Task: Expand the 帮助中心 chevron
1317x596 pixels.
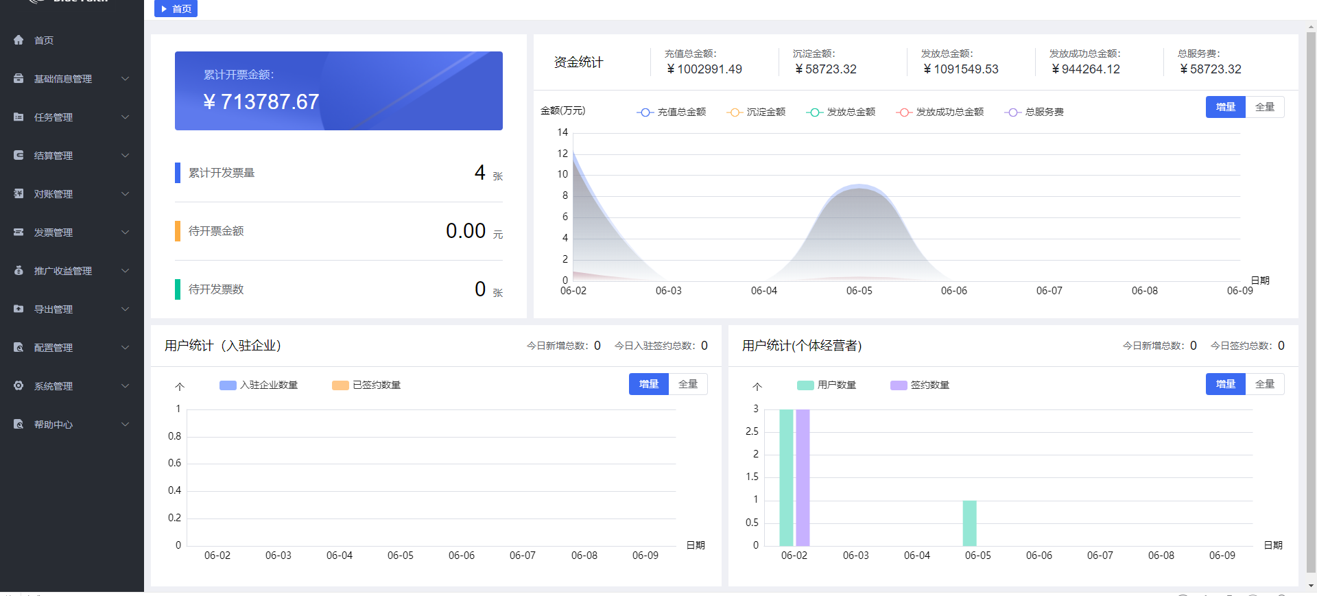Action: pos(126,424)
